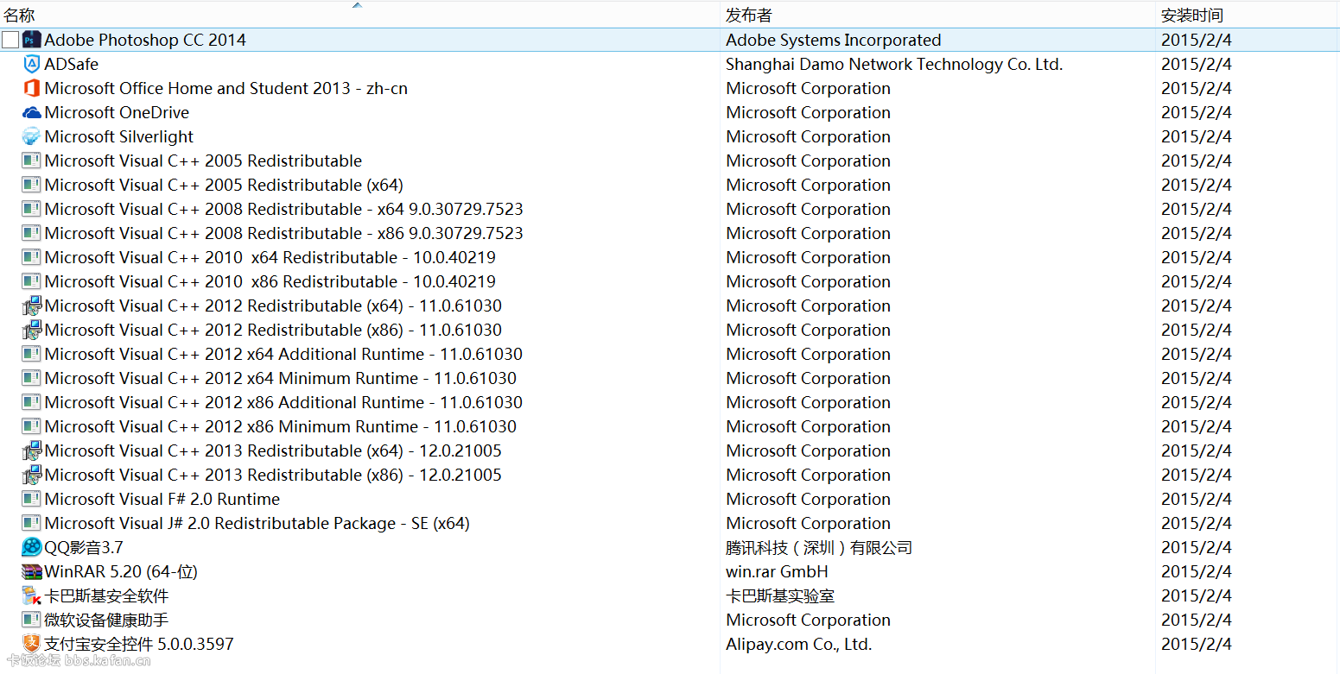
Task: Select Visual C++ 2010 x64 Redistributable - 10.0.40219
Action: (x=270, y=257)
